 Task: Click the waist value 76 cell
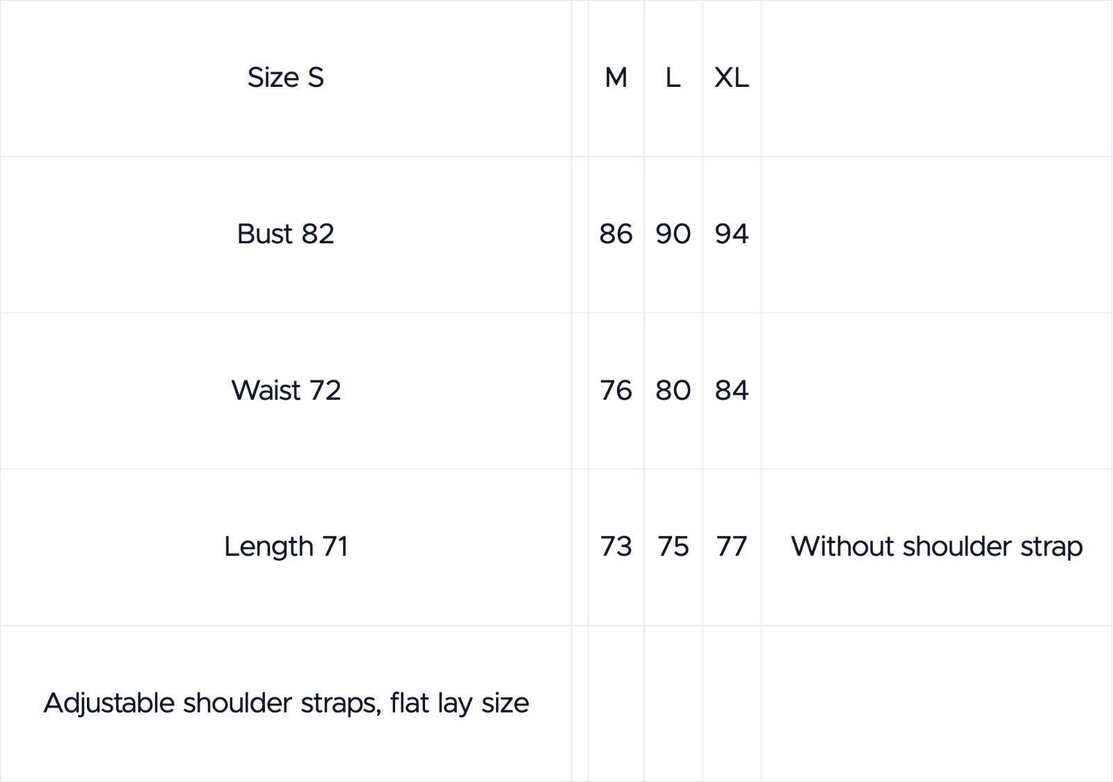coord(616,391)
